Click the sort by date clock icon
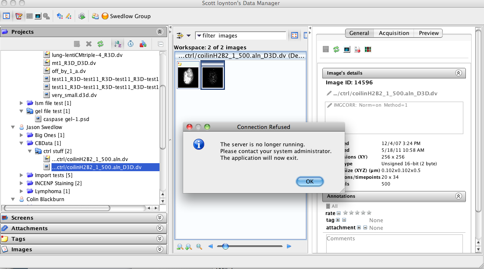Screen dimensions: 484x269 coord(131,44)
